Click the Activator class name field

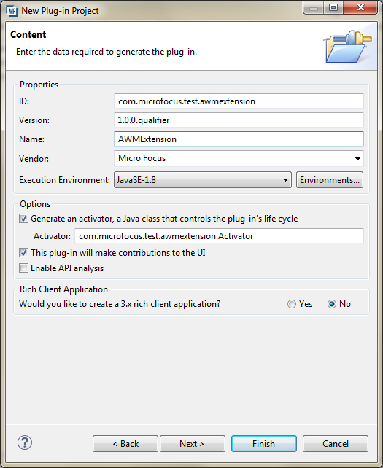(x=219, y=236)
